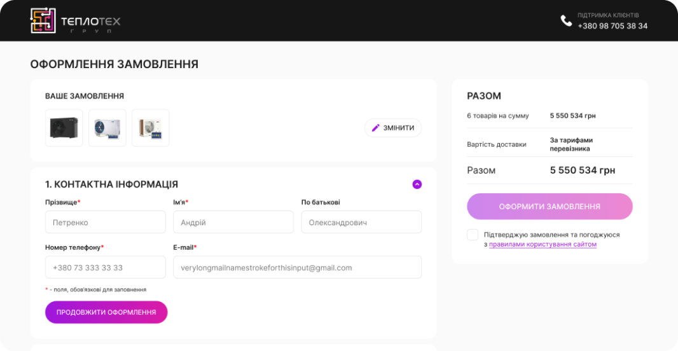Open the second product thumbnail with fan unit
The width and height of the screenshot is (678, 351).
(x=107, y=128)
